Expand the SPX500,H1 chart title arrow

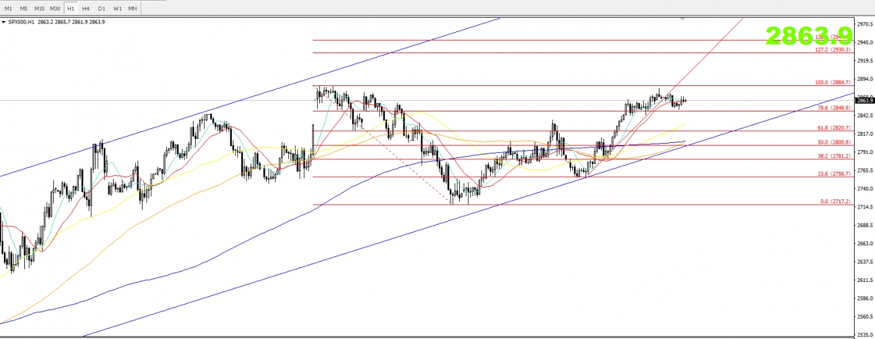[4, 22]
